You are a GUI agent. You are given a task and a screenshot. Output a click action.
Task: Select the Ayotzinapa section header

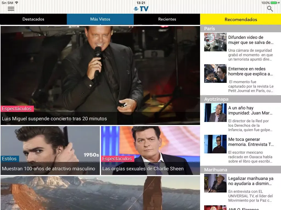point(240,99)
